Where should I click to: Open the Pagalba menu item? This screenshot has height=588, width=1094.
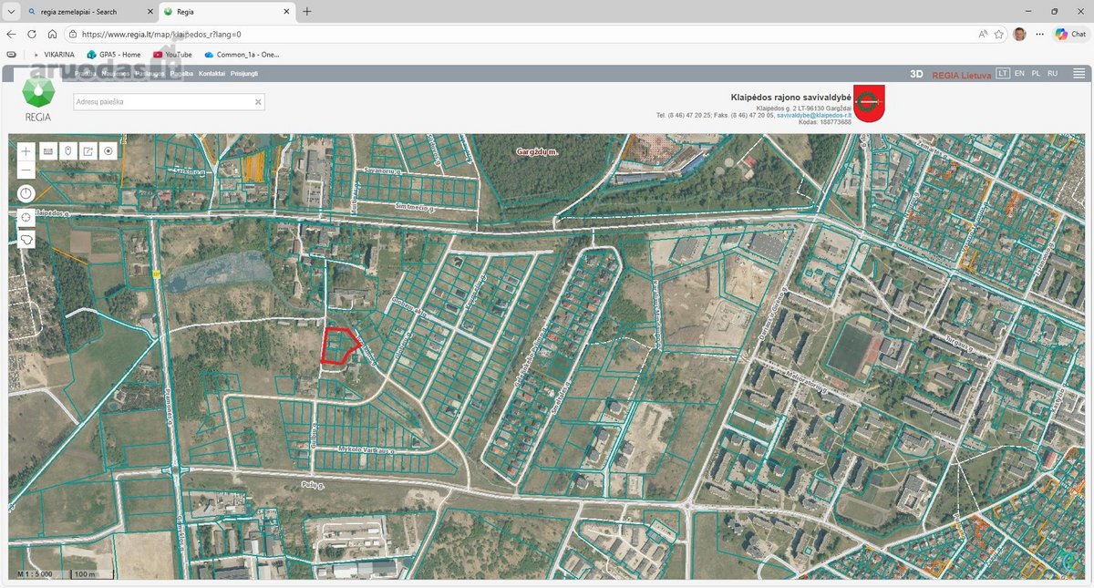coord(181,74)
